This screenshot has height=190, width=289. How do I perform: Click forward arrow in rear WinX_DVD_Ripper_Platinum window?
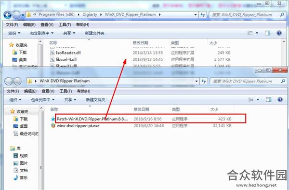(x=16, y=15)
